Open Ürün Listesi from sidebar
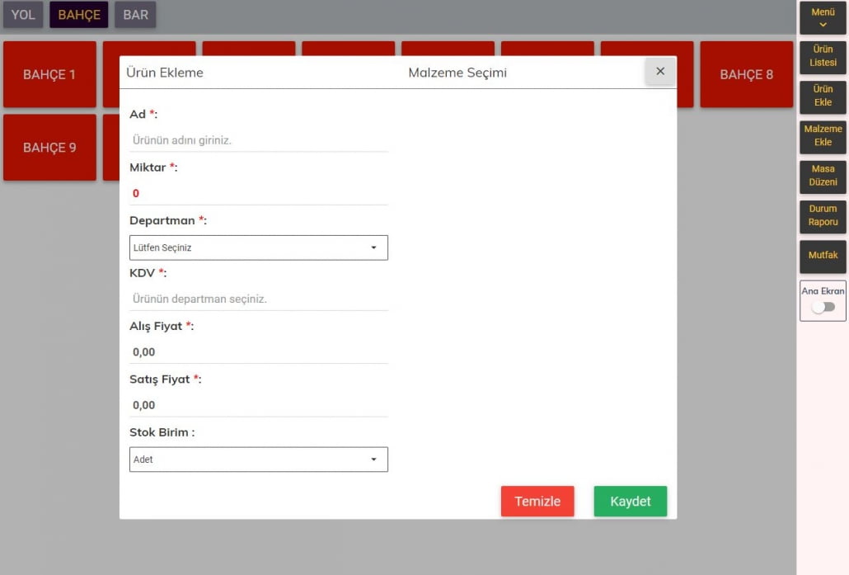Image resolution: width=849 pixels, height=575 pixels. click(823, 56)
